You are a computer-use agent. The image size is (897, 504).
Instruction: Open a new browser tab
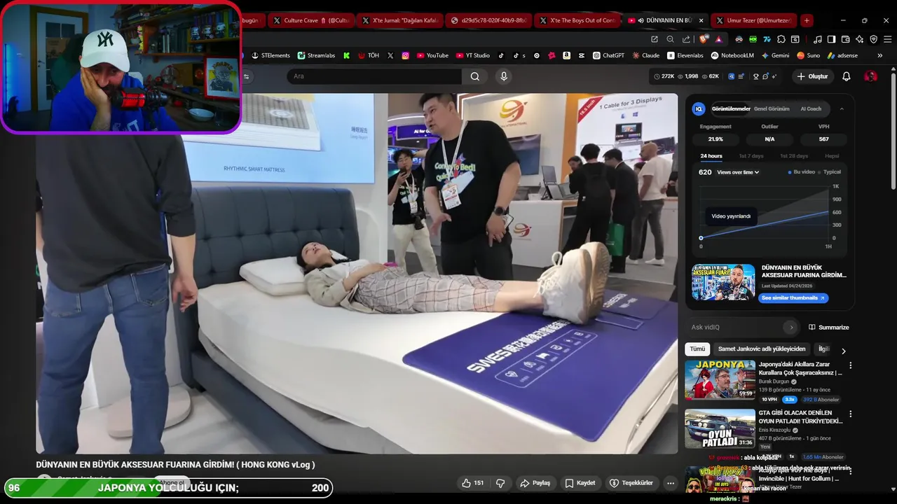click(x=807, y=20)
